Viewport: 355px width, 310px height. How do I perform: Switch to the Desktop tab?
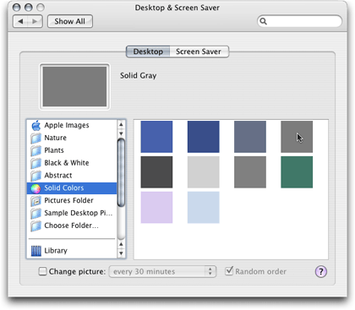coord(148,52)
